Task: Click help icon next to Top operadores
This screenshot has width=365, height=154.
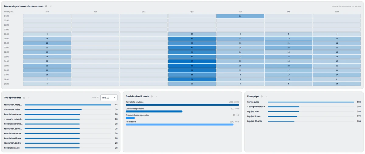Action: coord(24,98)
